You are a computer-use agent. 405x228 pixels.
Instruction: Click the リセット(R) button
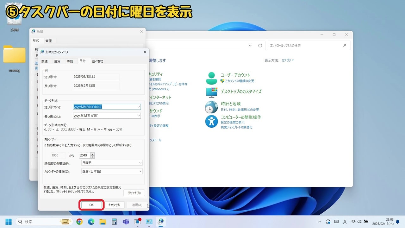[x=134, y=193]
